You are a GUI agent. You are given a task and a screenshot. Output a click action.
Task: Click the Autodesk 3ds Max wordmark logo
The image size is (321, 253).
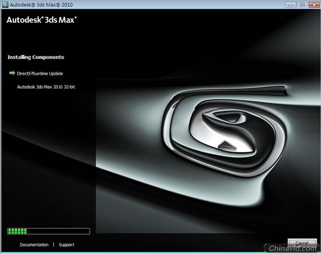point(42,20)
